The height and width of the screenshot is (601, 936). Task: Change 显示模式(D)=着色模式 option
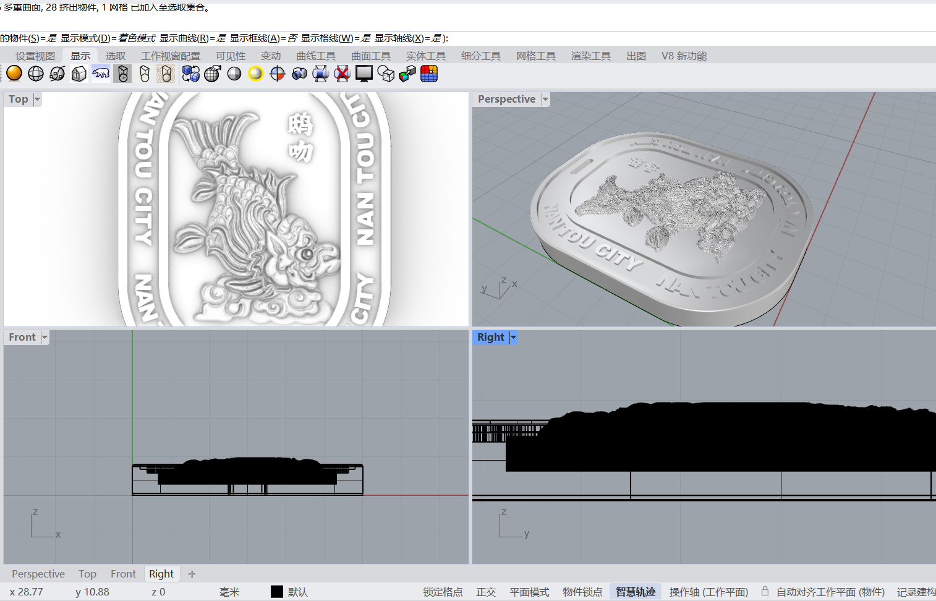click(x=108, y=38)
